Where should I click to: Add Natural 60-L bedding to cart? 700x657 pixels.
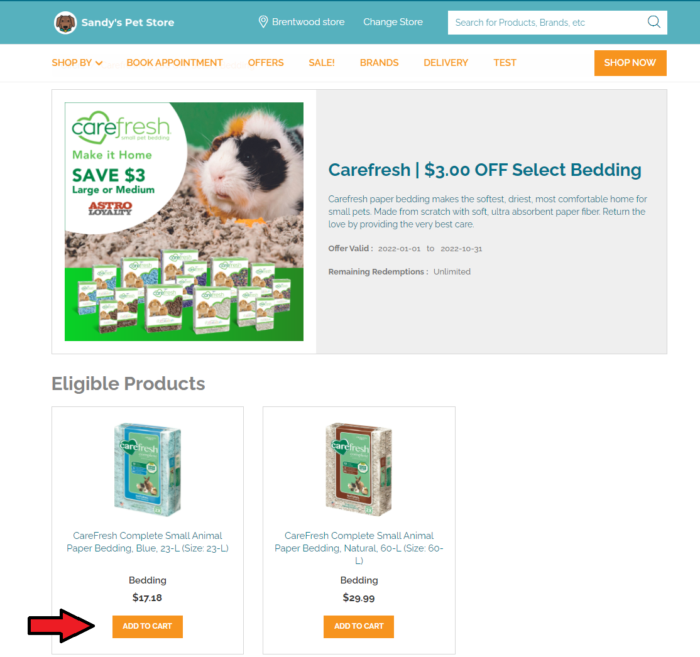358,626
